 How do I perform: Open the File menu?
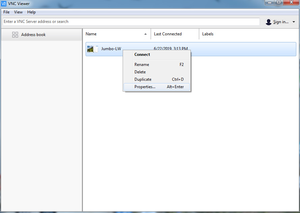coord(6,12)
